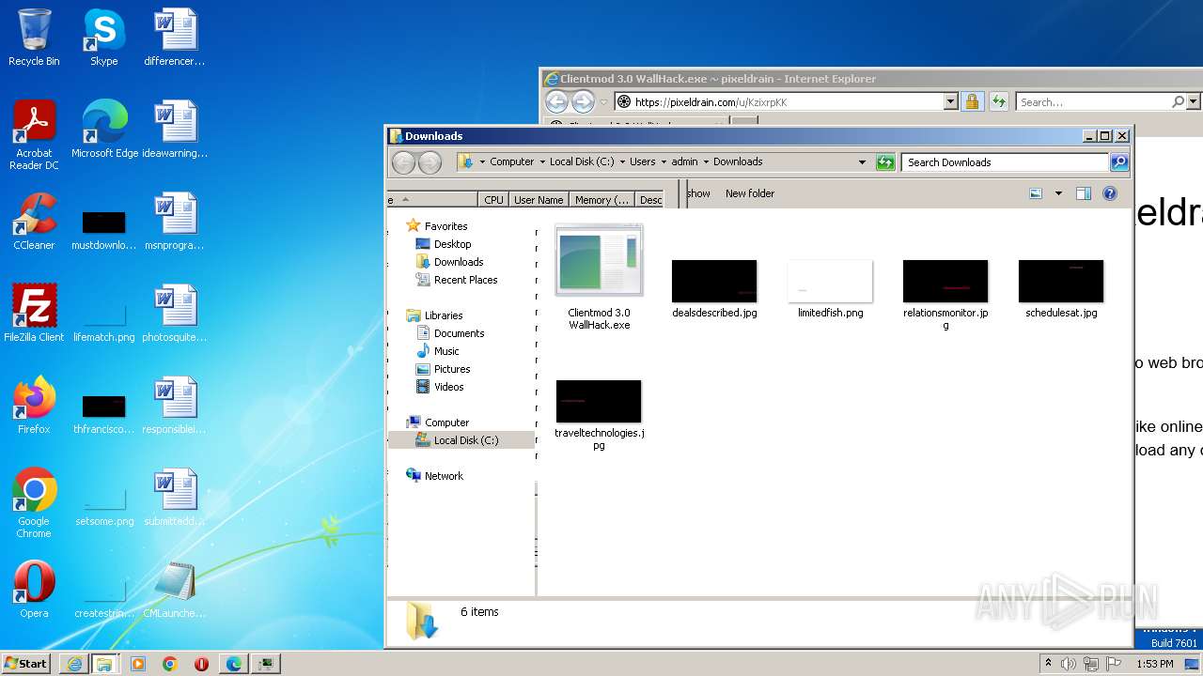The height and width of the screenshot is (676, 1203).
Task: Click the search magnifier in Downloads window
Action: (1119, 162)
